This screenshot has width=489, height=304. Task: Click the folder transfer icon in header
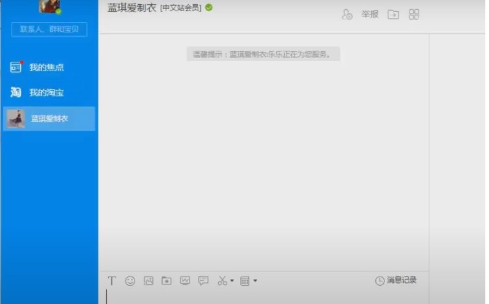click(x=393, y=14)
